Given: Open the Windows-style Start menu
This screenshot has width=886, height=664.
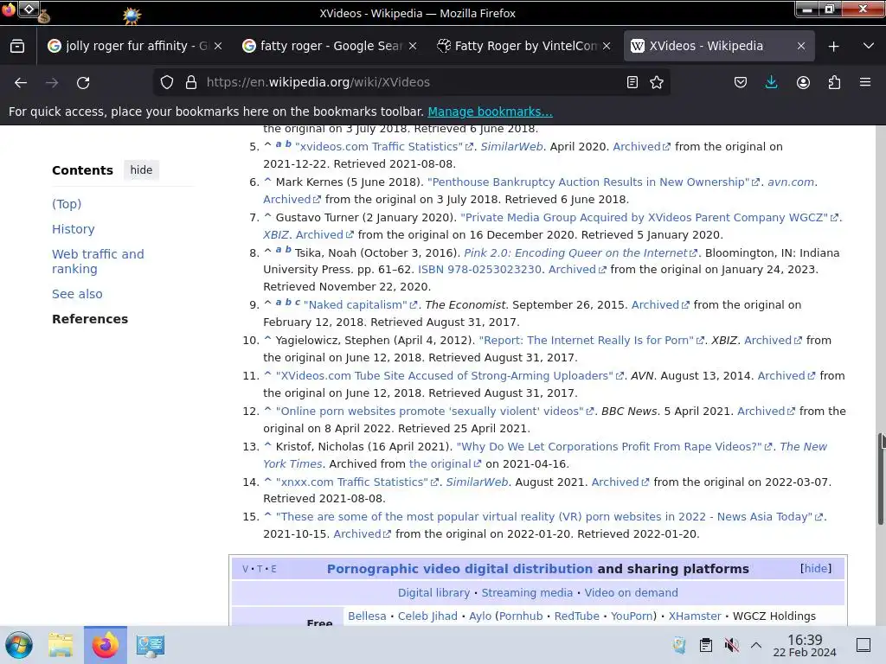Looking at the screenshot, I should click(19, 645).
